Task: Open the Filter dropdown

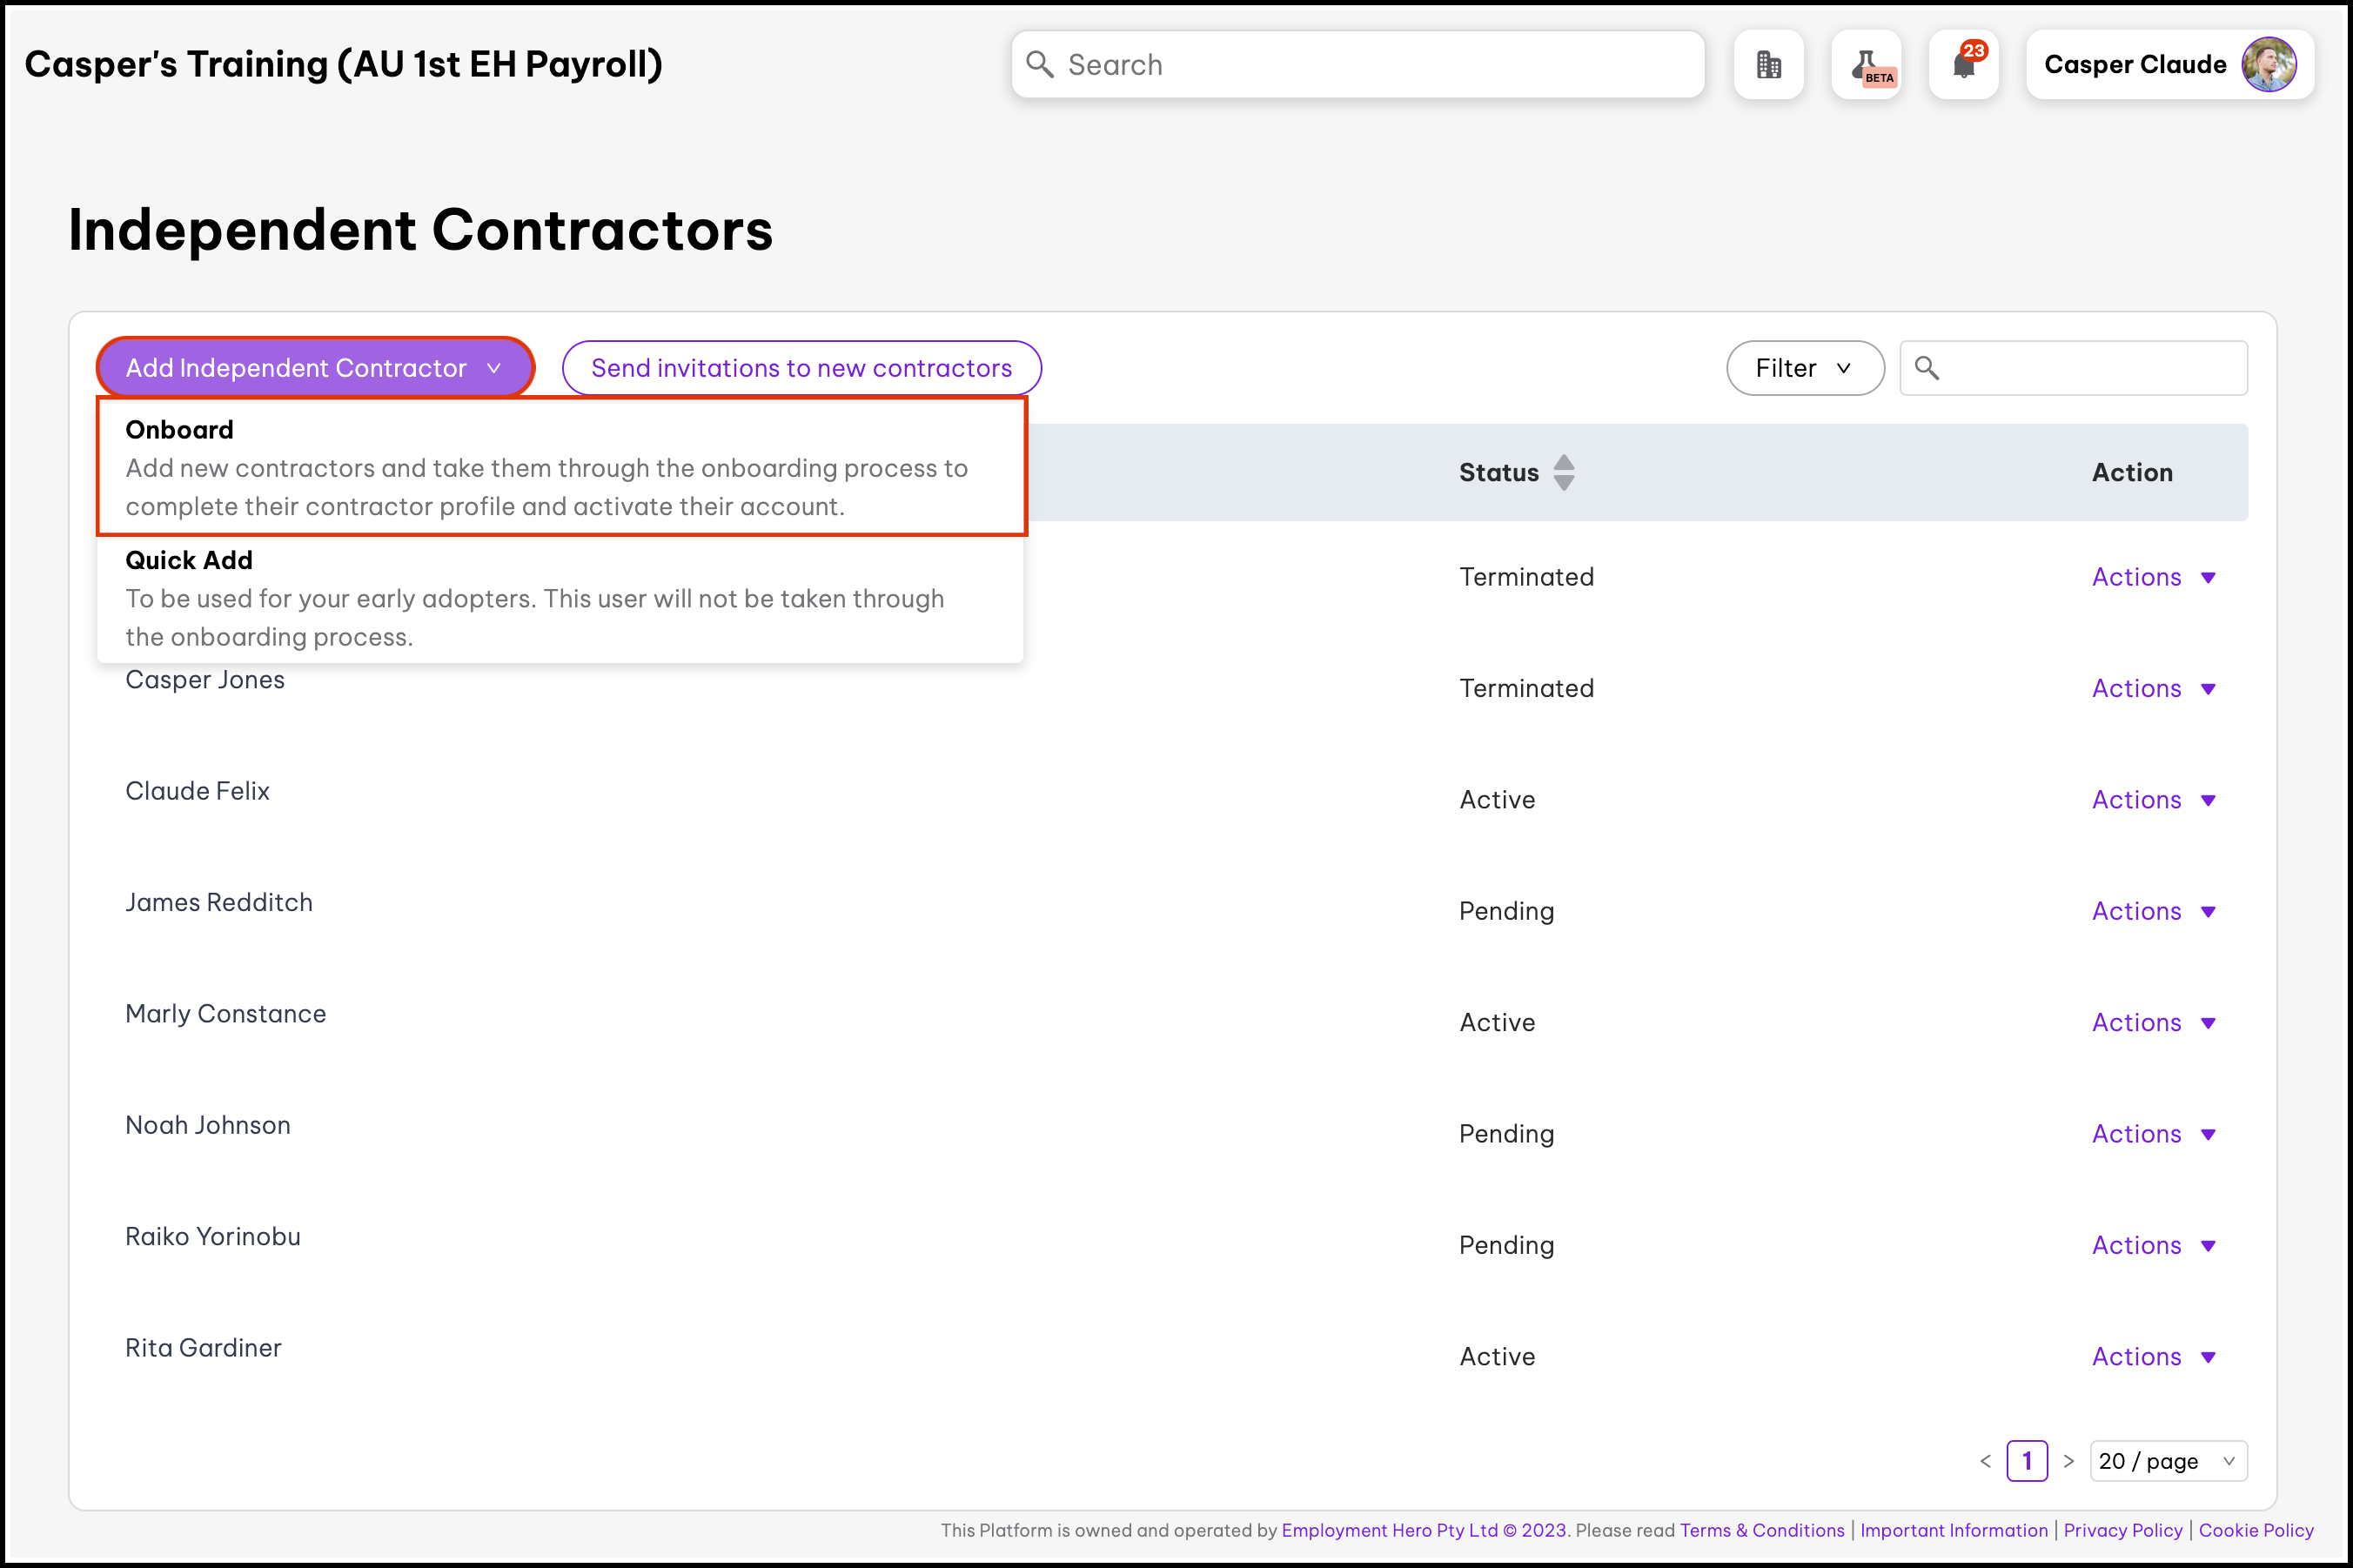Action: [x=1804, y=368]
